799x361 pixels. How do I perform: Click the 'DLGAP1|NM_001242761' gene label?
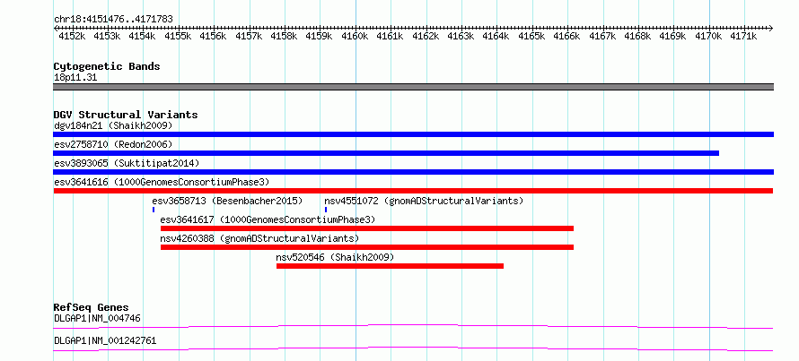(105, 340)
